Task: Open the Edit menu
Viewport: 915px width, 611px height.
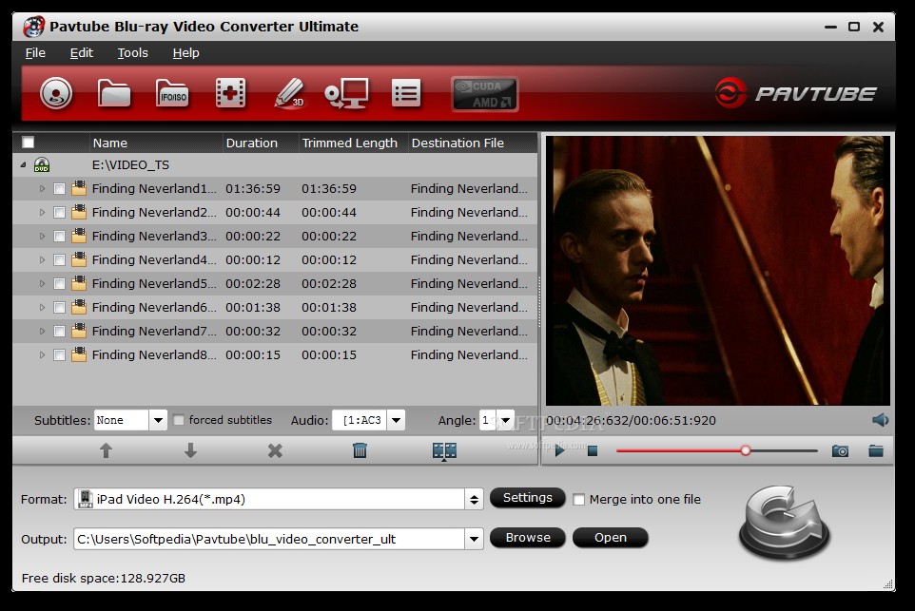Action: [81, 53]
